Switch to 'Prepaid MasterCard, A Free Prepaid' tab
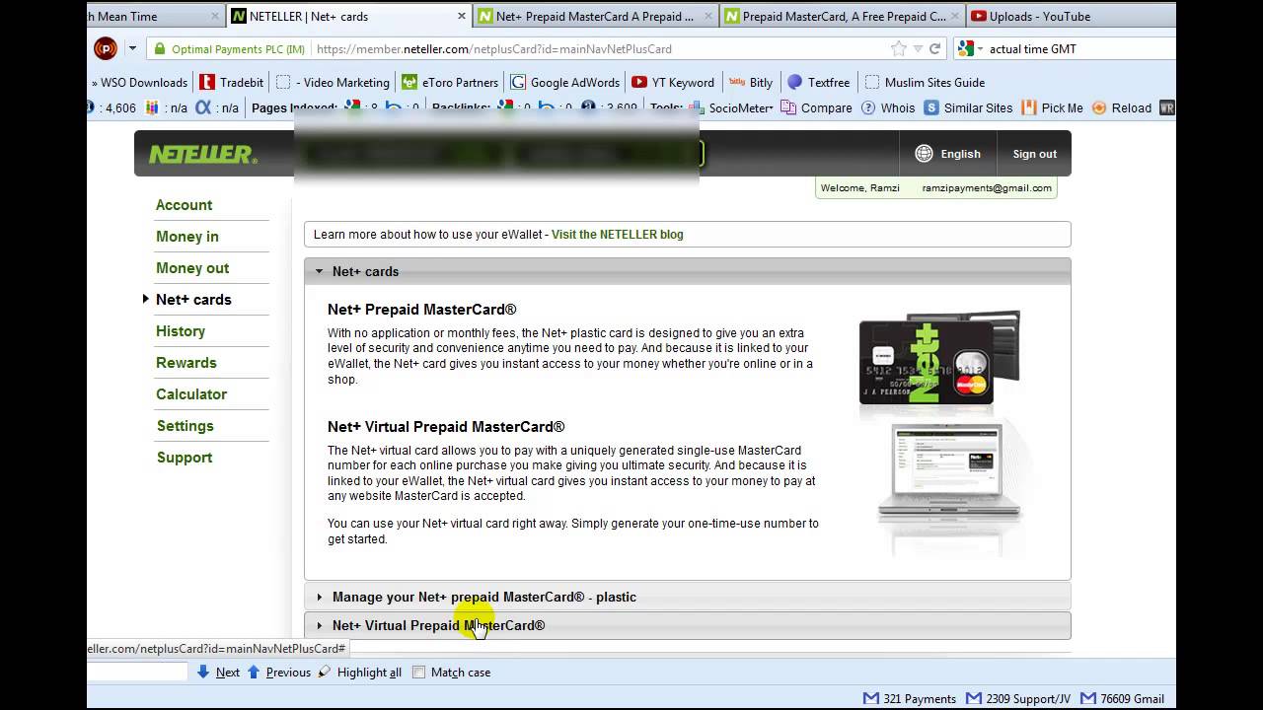The width and height of the screenshot is (1263, 710). [842, 16]
